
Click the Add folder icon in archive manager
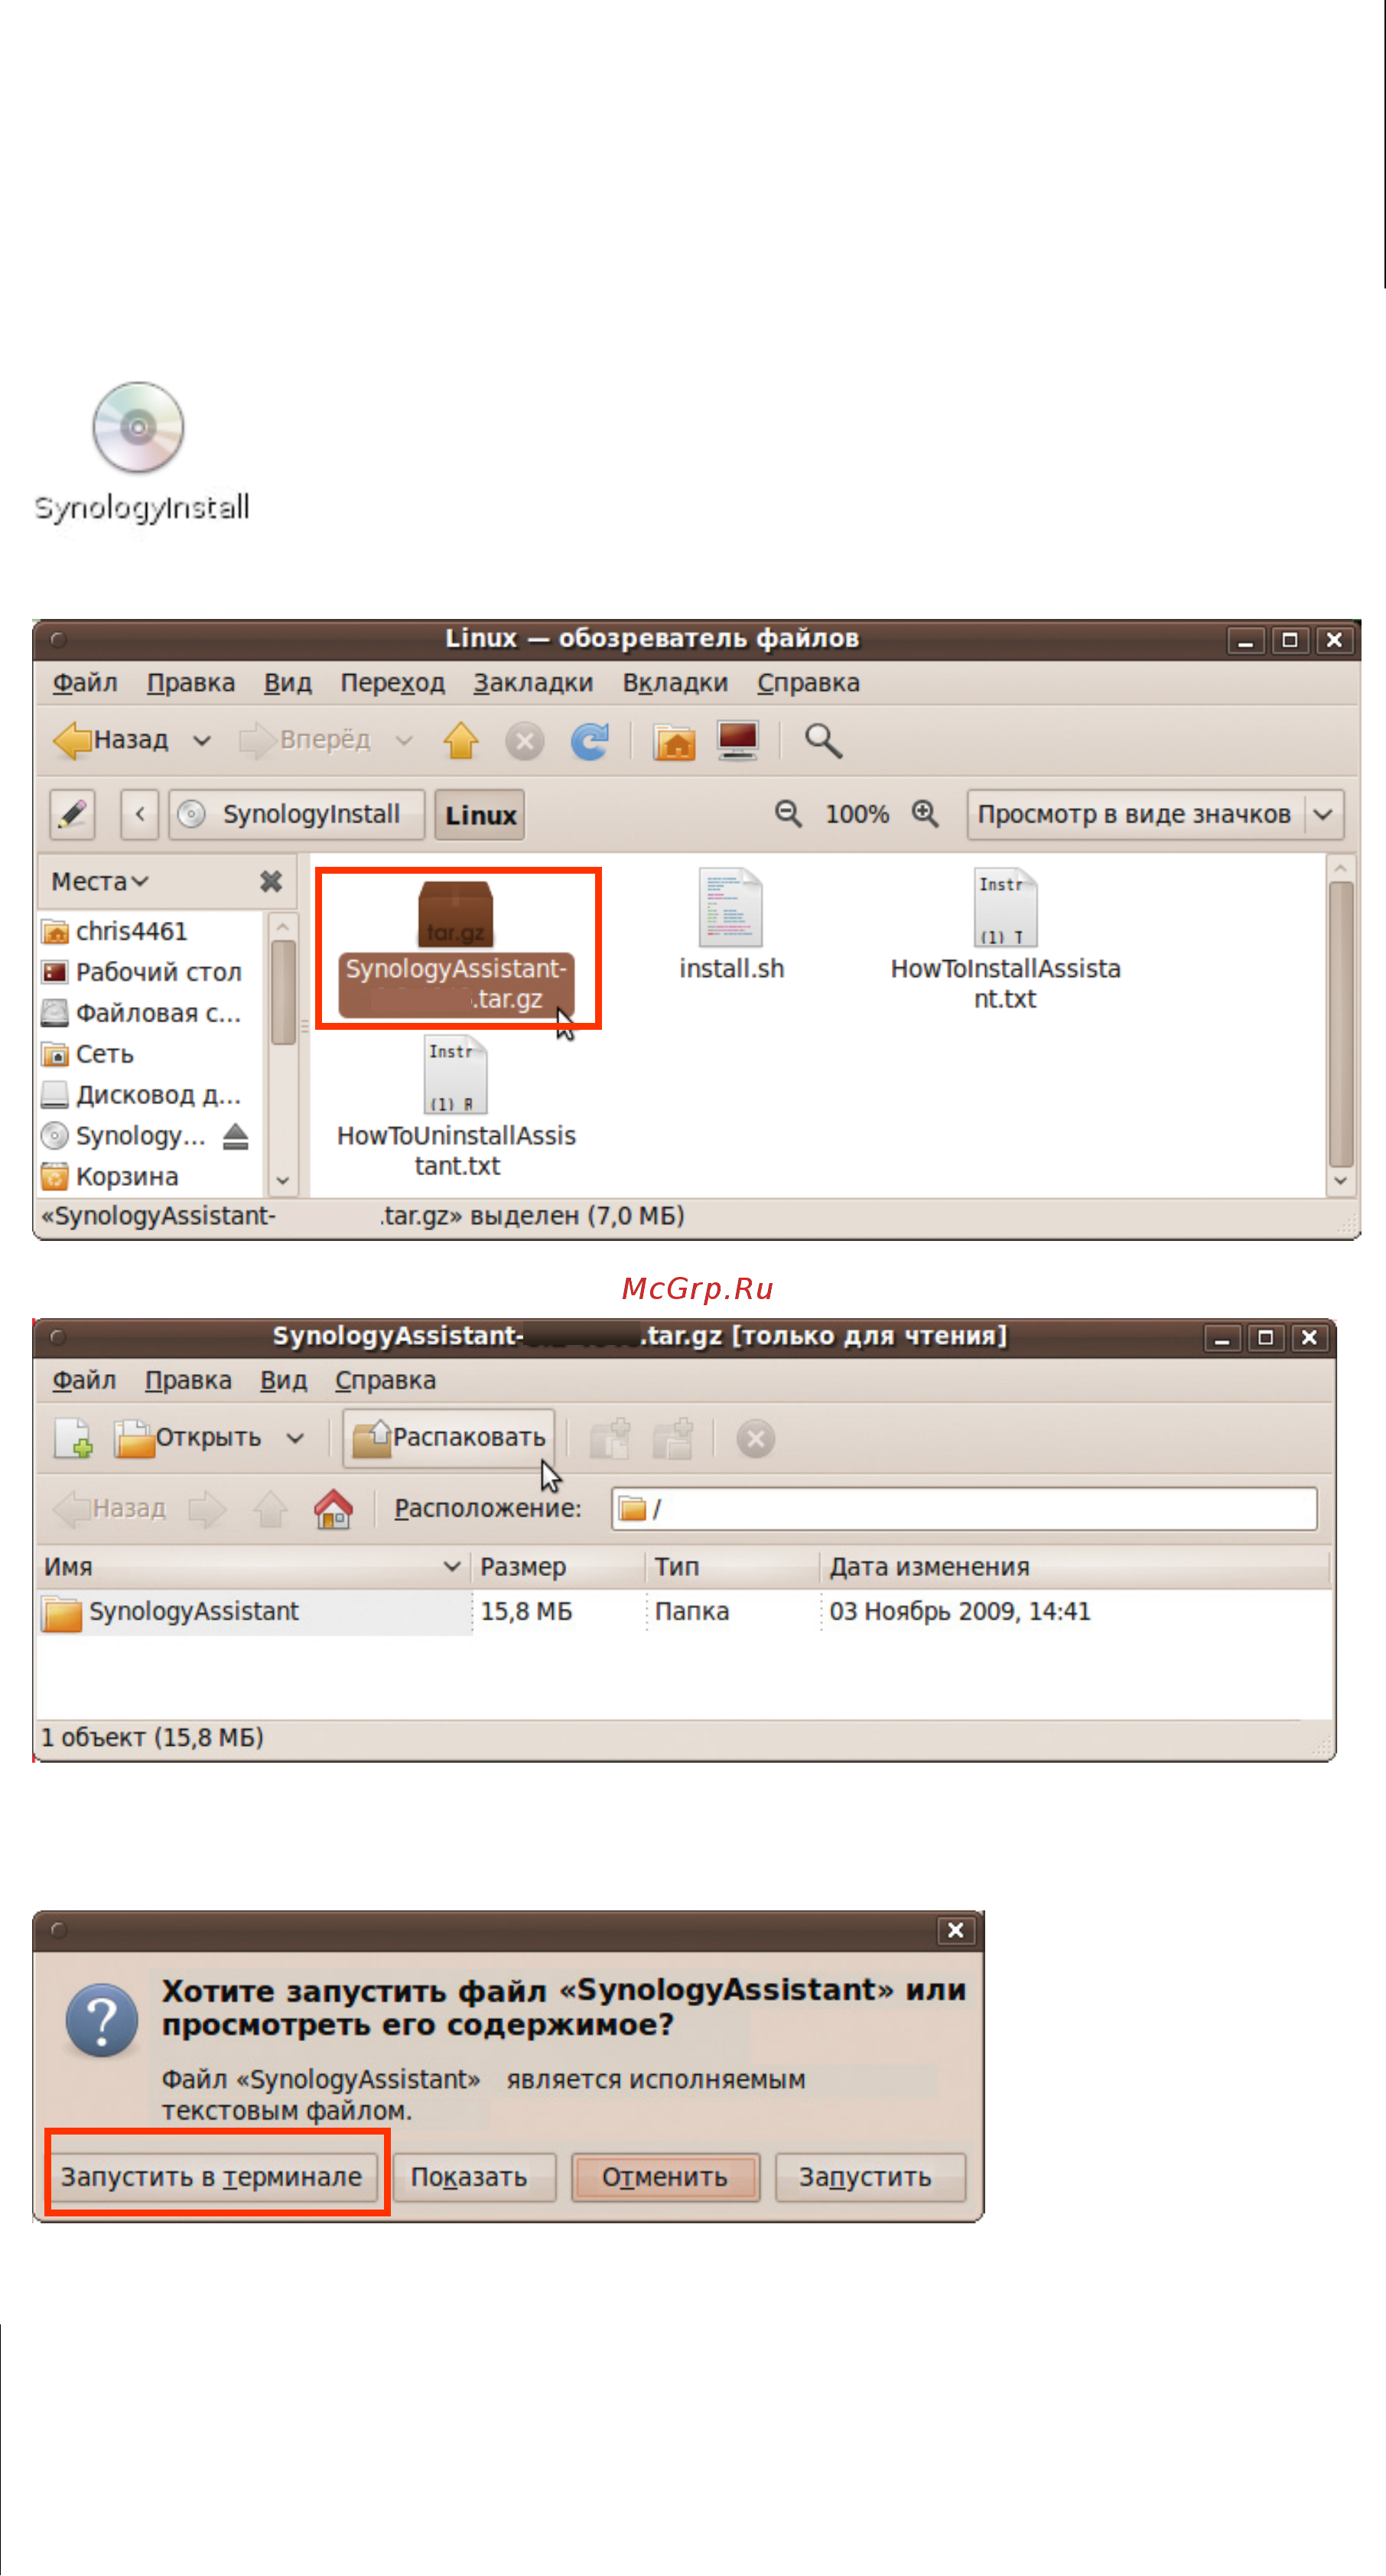click(x=673, y=1439)
